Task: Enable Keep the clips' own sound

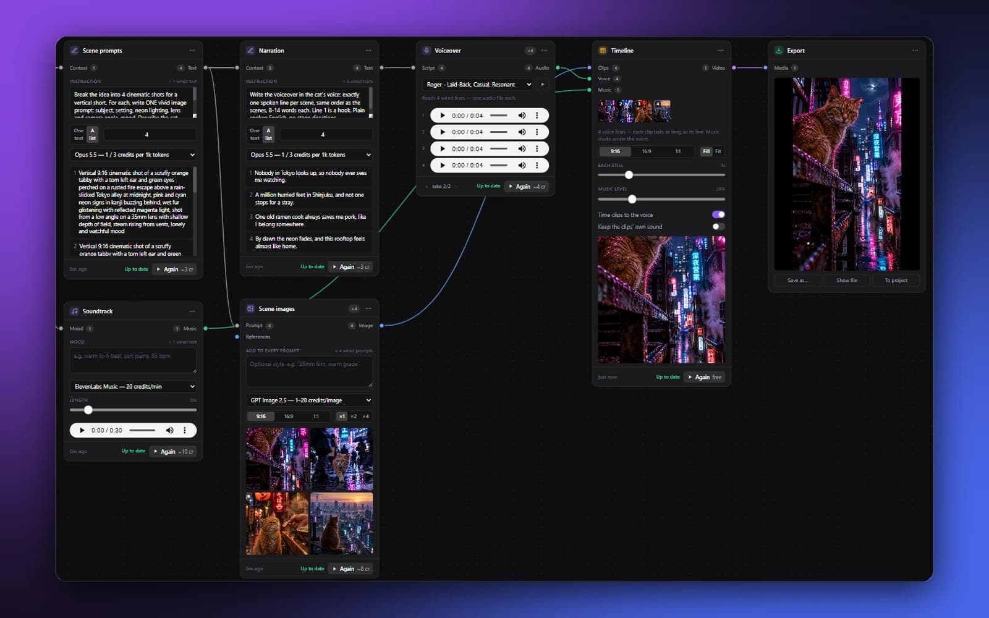Action: coord(718,227)
